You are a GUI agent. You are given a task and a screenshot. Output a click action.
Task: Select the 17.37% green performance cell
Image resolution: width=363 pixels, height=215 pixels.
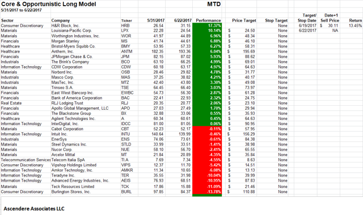(207, 25)
